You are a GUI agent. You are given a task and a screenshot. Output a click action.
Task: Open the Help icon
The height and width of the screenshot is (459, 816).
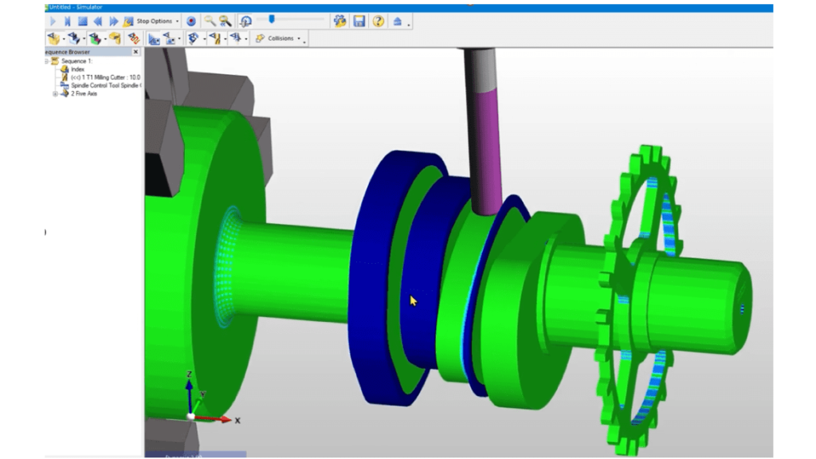click(378, 20)
